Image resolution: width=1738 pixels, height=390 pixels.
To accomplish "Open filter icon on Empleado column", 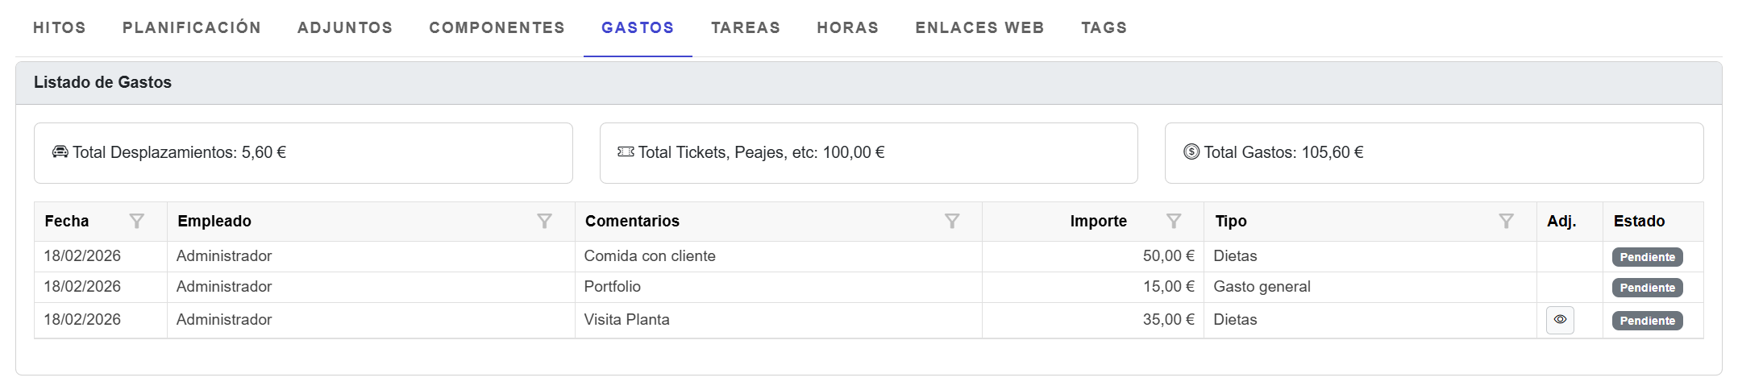I will [545, 221].
